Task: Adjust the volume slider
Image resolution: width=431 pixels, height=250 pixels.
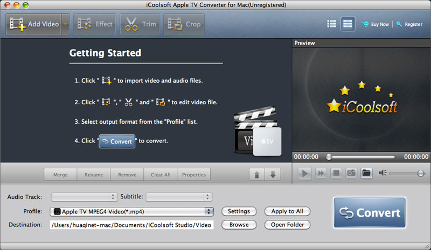Action: [420, 173]
